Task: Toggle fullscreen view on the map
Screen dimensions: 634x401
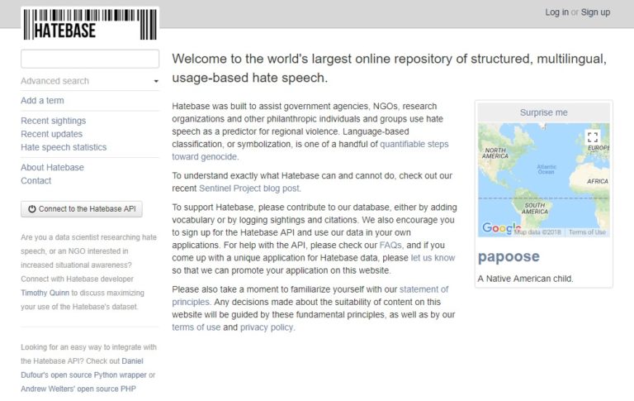Action: pyautogui.click(x=592, y=137)
